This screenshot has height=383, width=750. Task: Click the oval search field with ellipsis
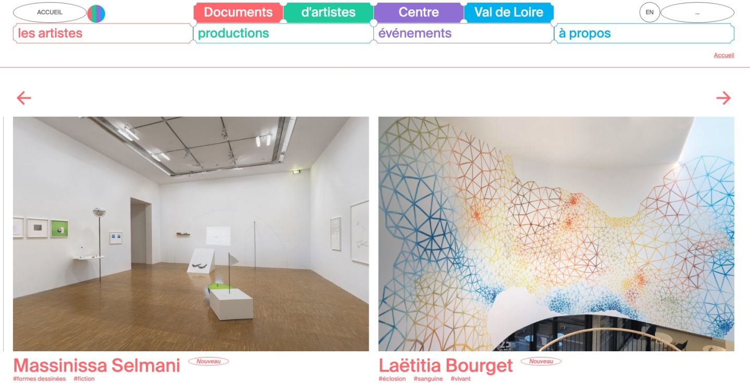(697, 12)
